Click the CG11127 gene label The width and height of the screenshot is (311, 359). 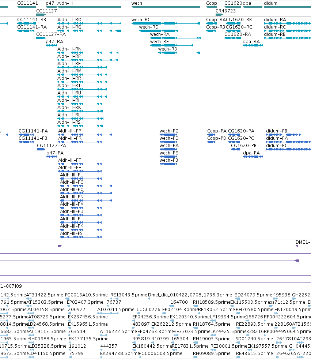(46, 11)
